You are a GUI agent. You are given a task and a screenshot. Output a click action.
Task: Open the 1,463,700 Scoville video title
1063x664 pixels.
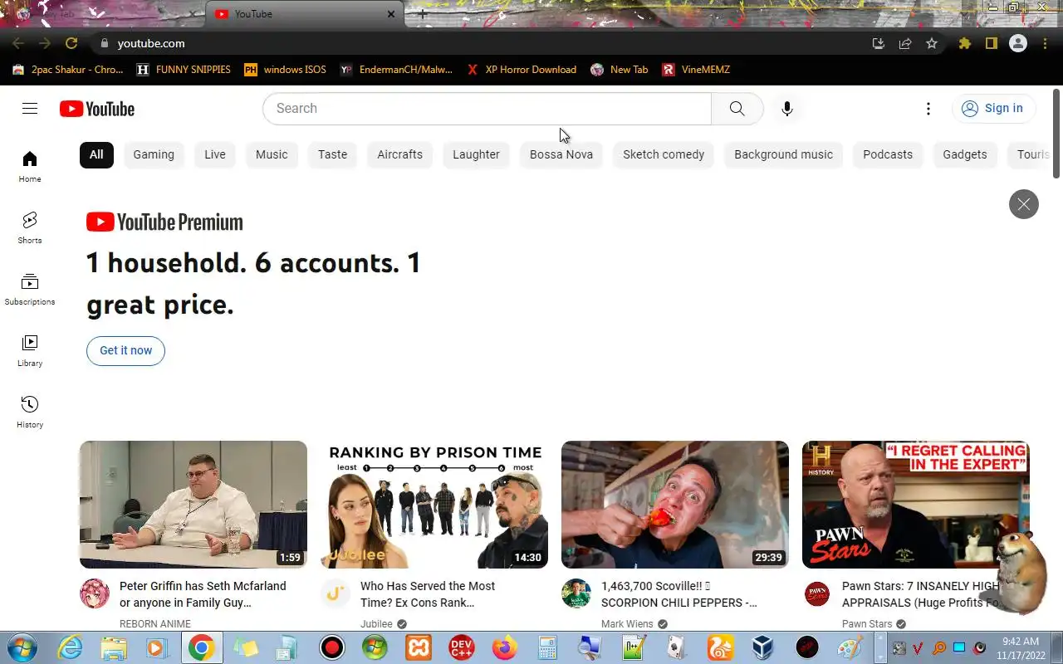tap(679, 594)
